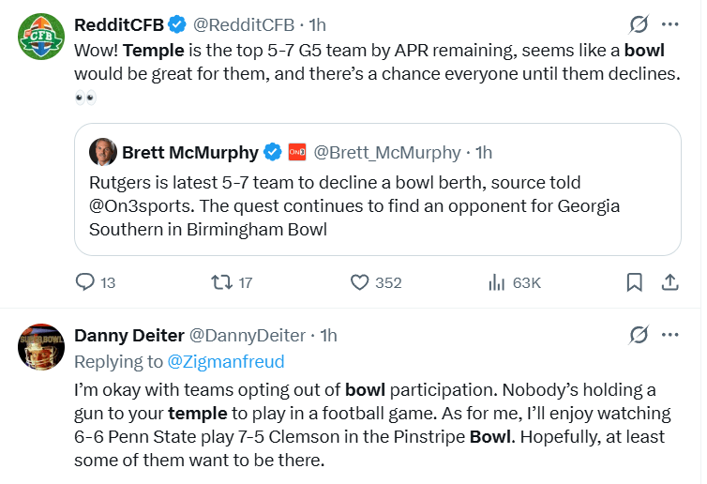Viewport: 707px width, 484px height.
Task: Open the RedditCFB profile avatar
Action: click(x=40, y=38)
